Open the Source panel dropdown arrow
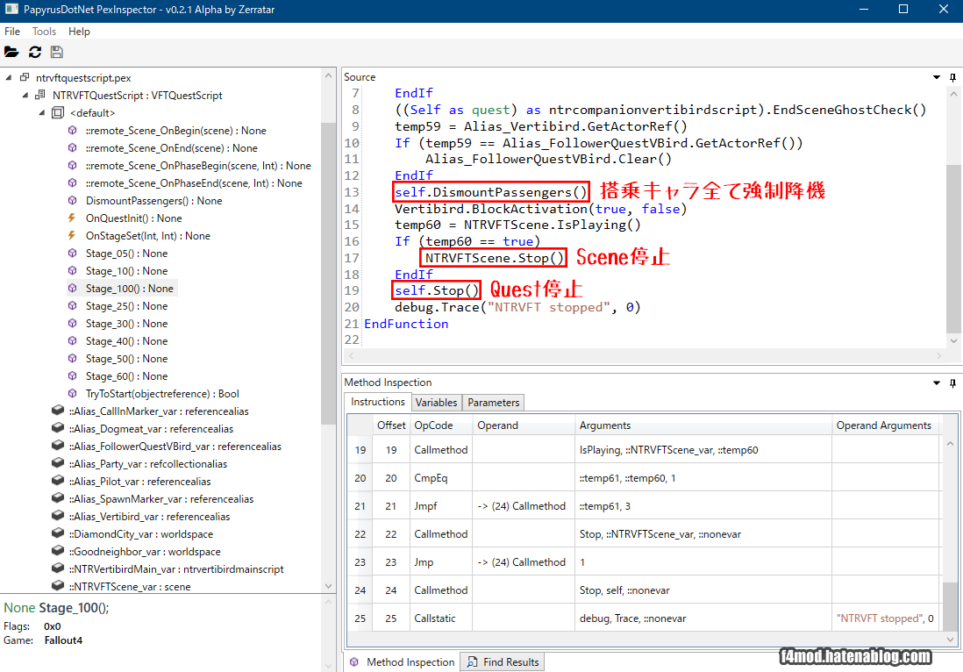The width and height of the screenshot is (963, 672). [x=937, y=77]
